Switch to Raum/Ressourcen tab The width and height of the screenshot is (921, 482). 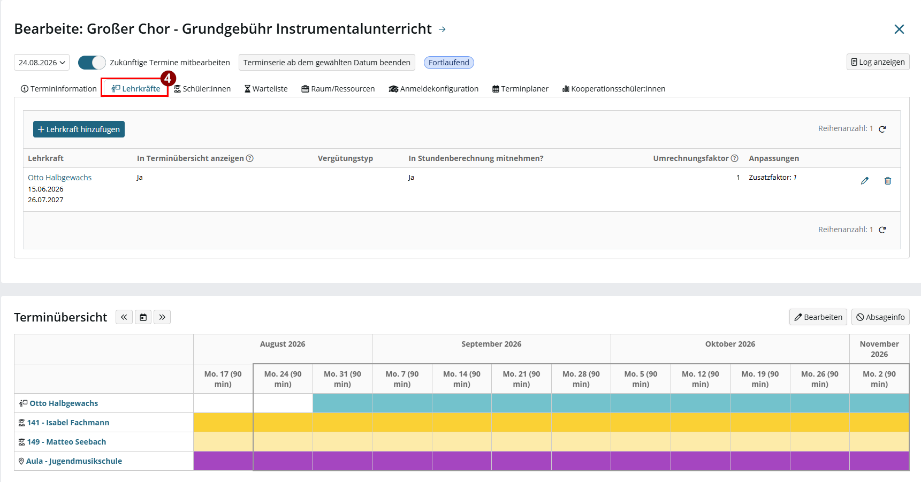[338, 89]
